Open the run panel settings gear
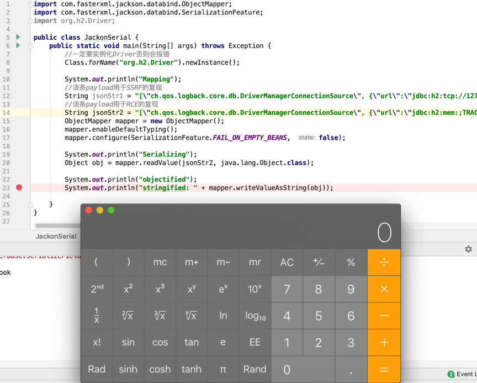The image size is (477, 383). click(469, 249)
